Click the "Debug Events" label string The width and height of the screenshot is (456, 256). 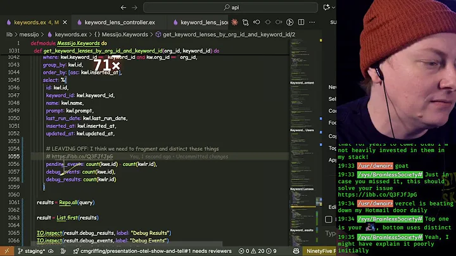coord(149,241)
